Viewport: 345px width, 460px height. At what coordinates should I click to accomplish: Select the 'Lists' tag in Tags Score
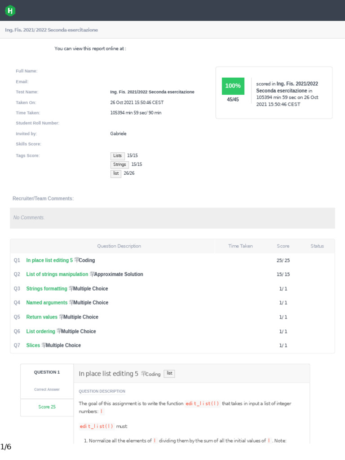tap(118, 156)
